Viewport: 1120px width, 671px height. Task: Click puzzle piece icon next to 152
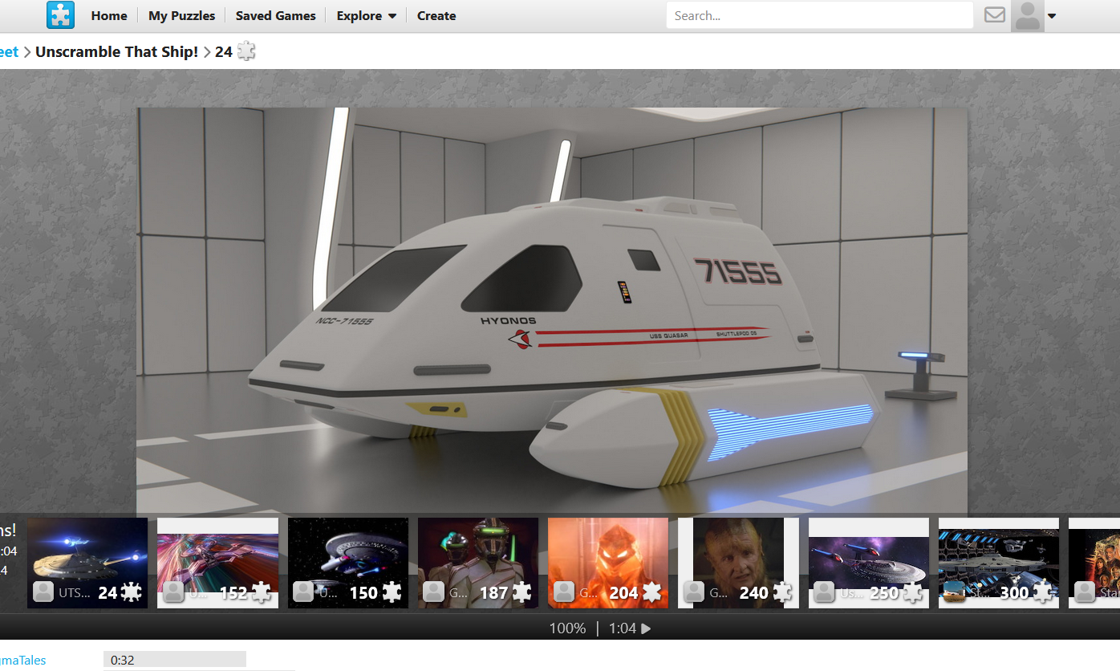[x=261, y=592]
